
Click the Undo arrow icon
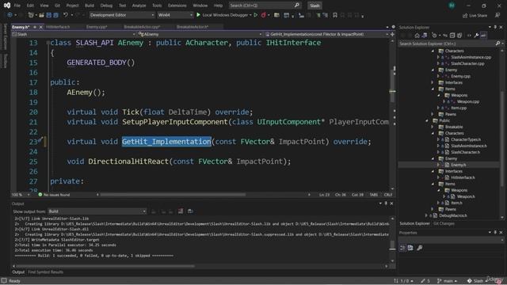[66, 15]
